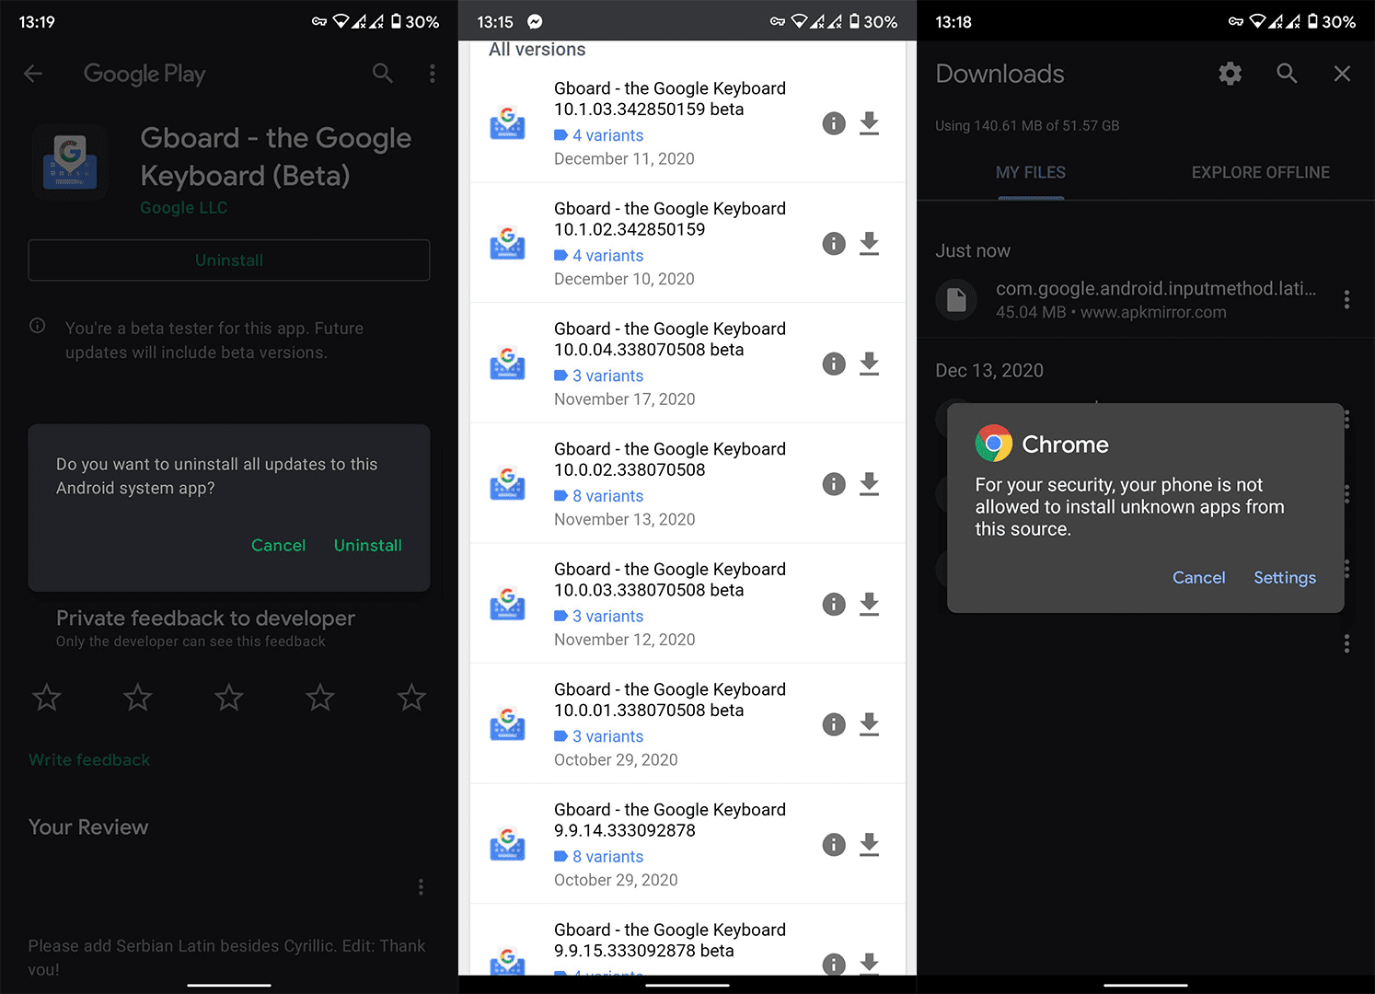Viewport: 1375px width, 994px height.
Task: Search within Downloads
Action: [1288, 74]
